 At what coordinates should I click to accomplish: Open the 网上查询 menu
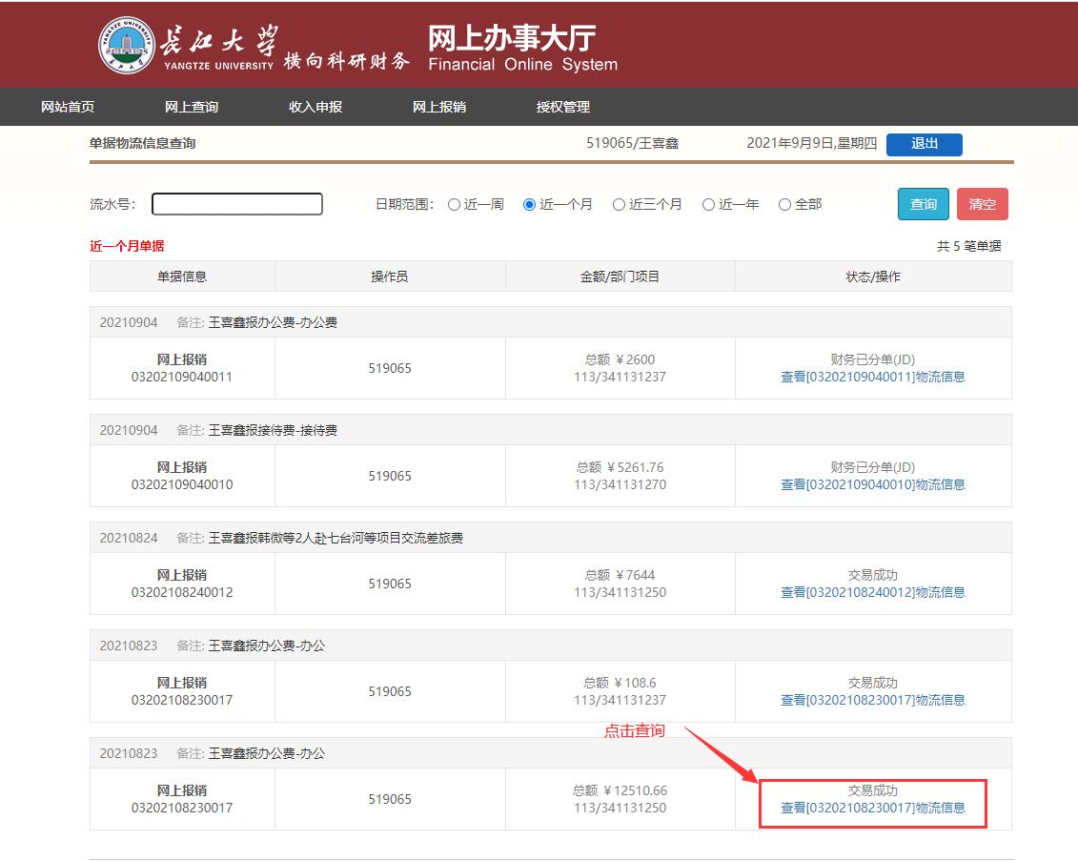(x=192, y=107)
